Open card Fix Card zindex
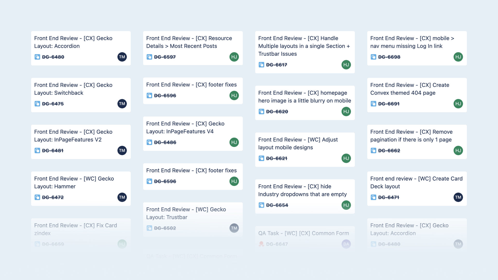Viewport: 498px width, 280px height. [75, 229]
